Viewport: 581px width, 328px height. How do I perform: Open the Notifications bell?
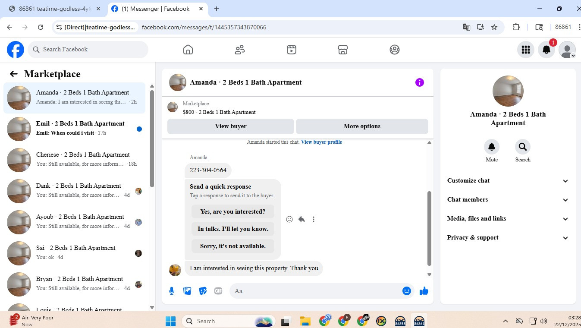point(546,50)
